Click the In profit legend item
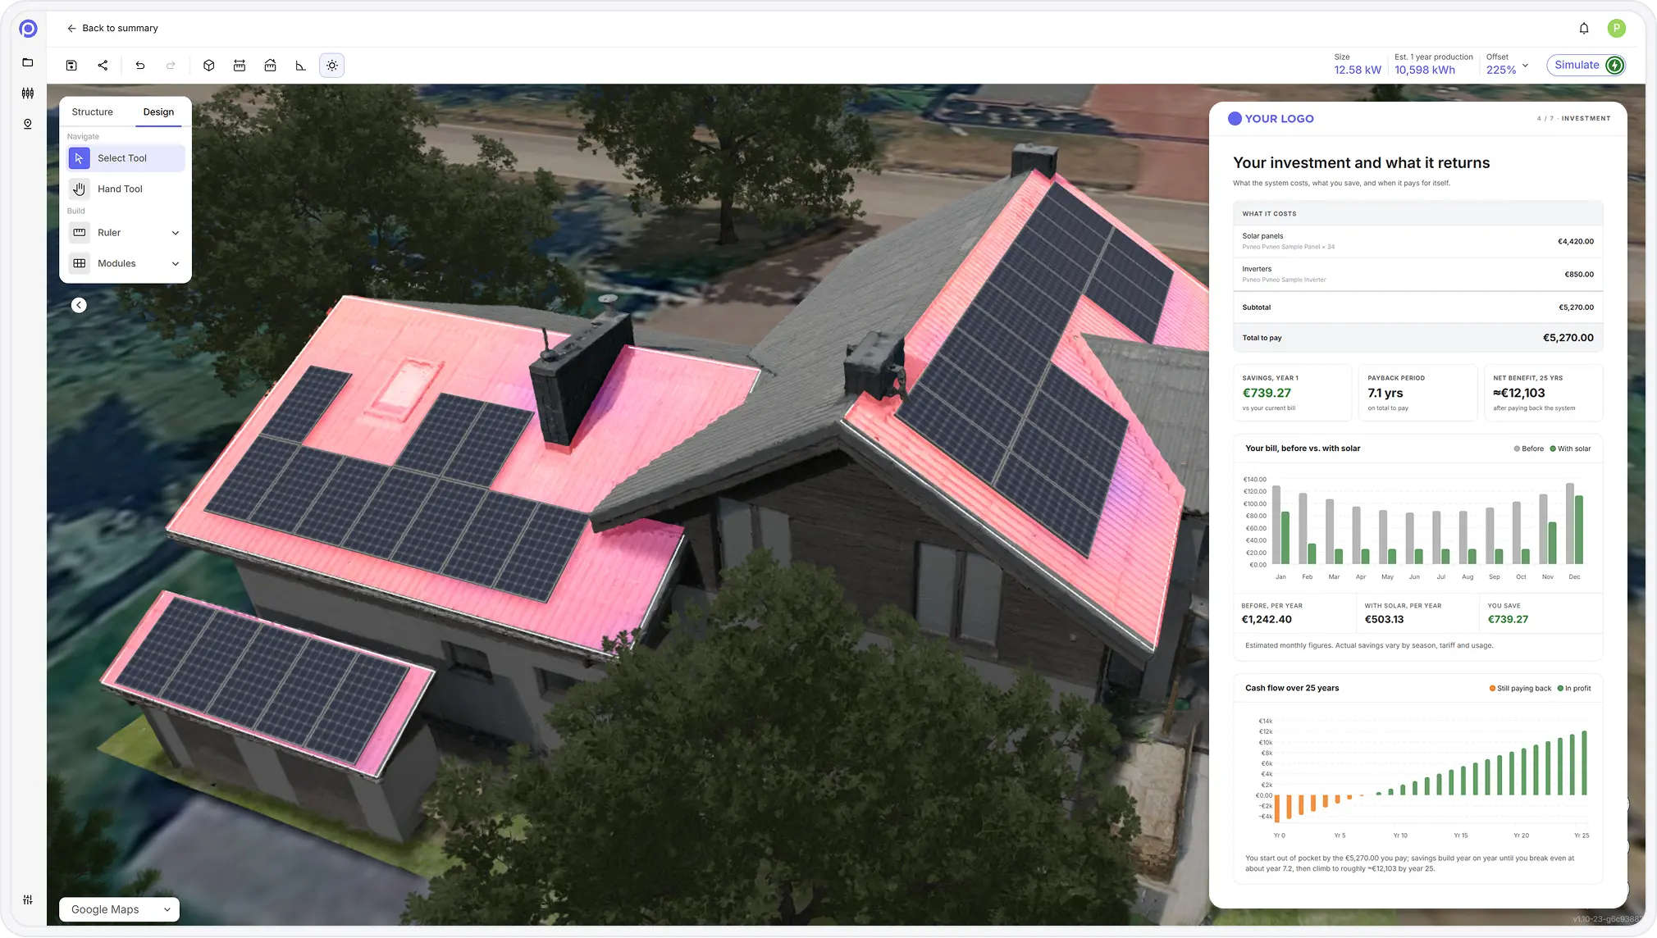1657x938 pixels. (1574, 689)
